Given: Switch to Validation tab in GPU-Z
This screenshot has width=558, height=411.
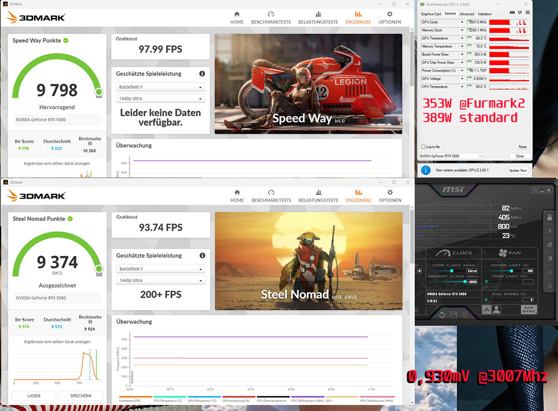Looking at the screenshot, I should pos(485,14).
